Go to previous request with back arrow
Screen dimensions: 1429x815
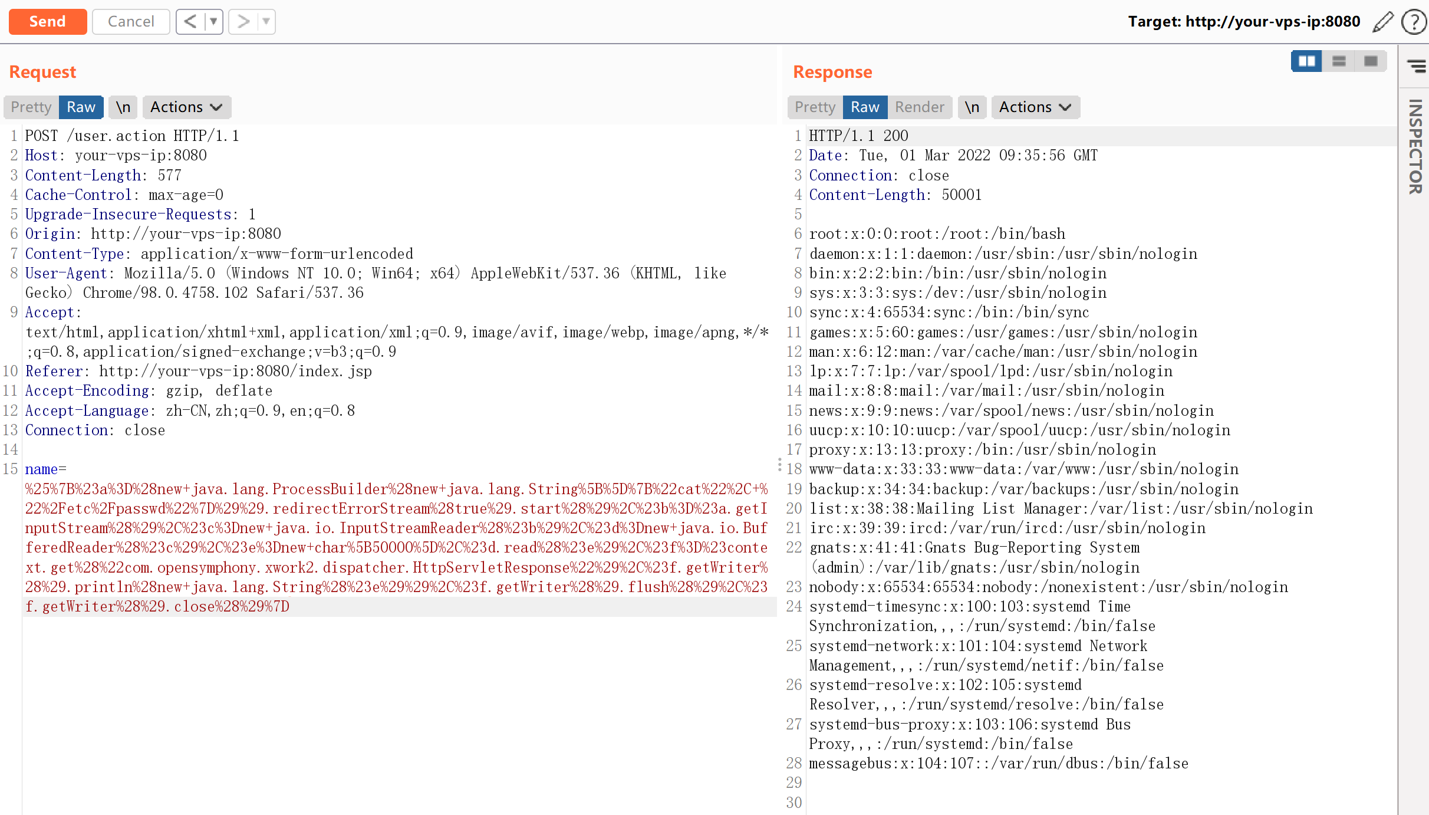click(x=190, y=22)
